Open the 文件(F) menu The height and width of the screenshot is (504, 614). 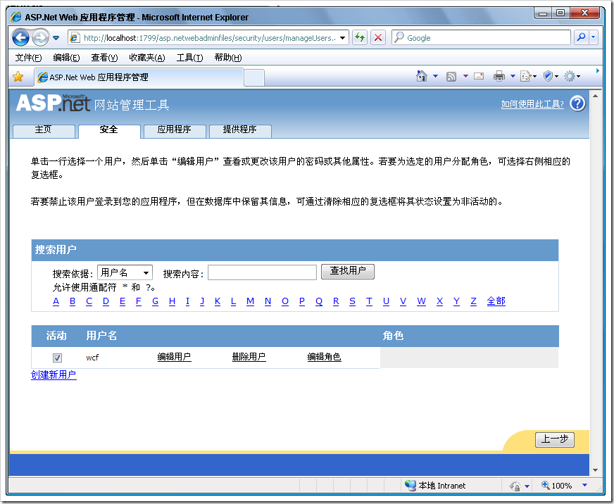tap(28, 58)
